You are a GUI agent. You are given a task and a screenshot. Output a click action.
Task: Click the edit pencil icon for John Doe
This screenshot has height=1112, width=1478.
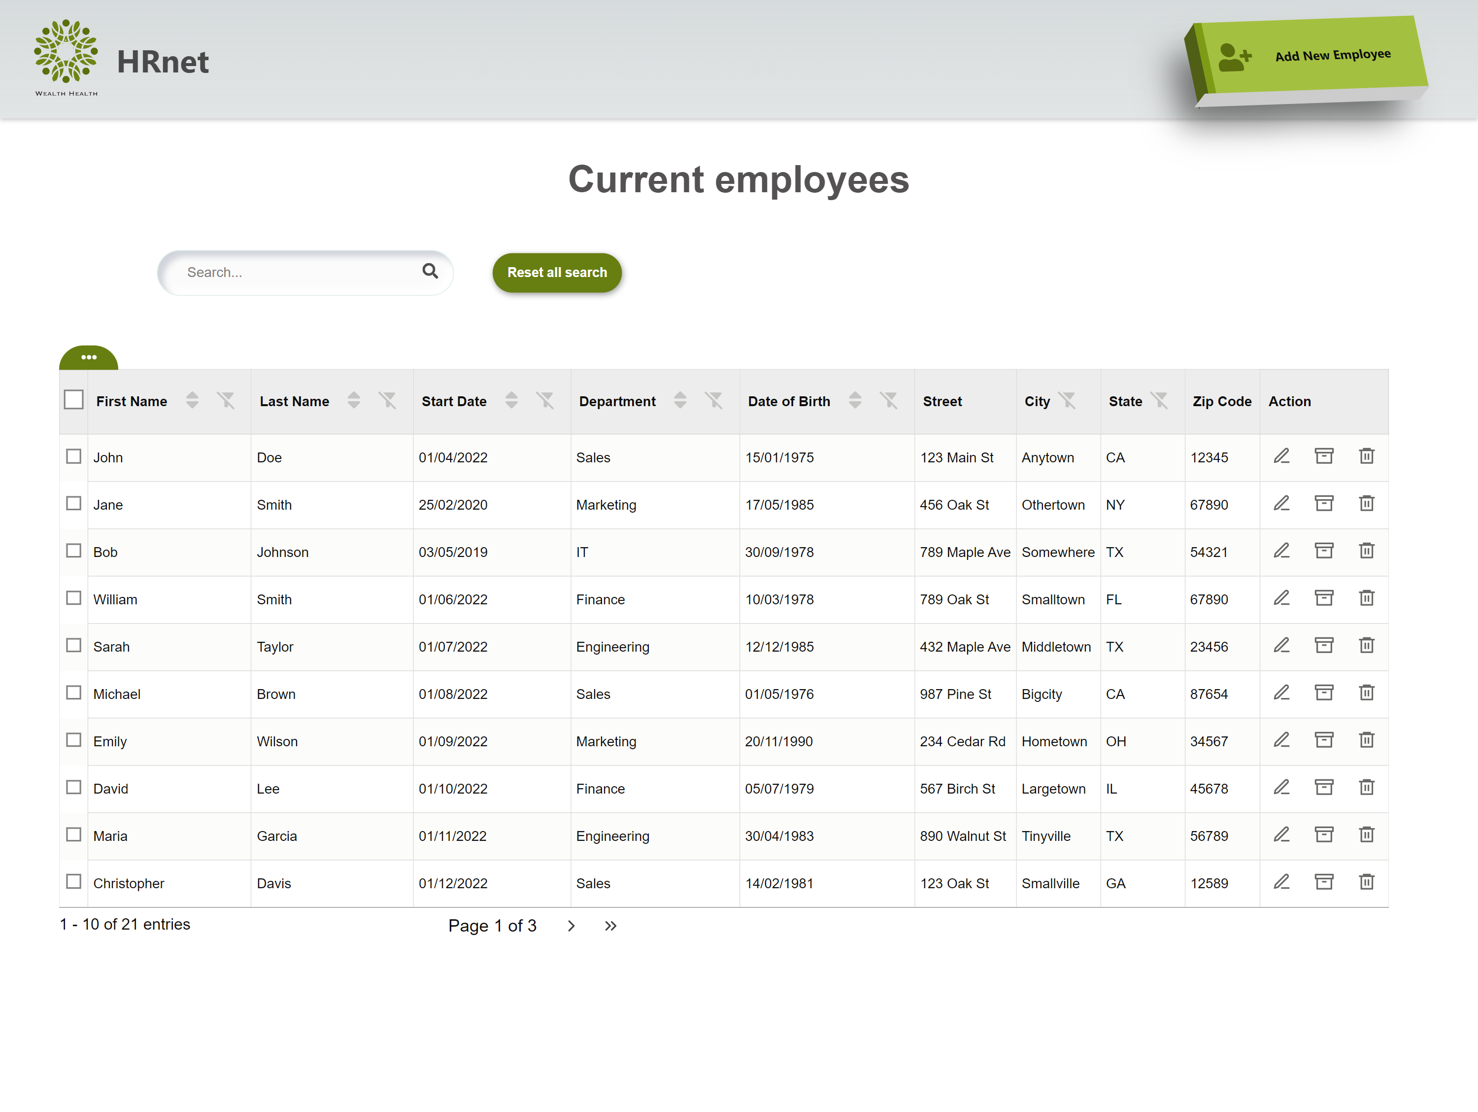click(x=1281, y=456)
